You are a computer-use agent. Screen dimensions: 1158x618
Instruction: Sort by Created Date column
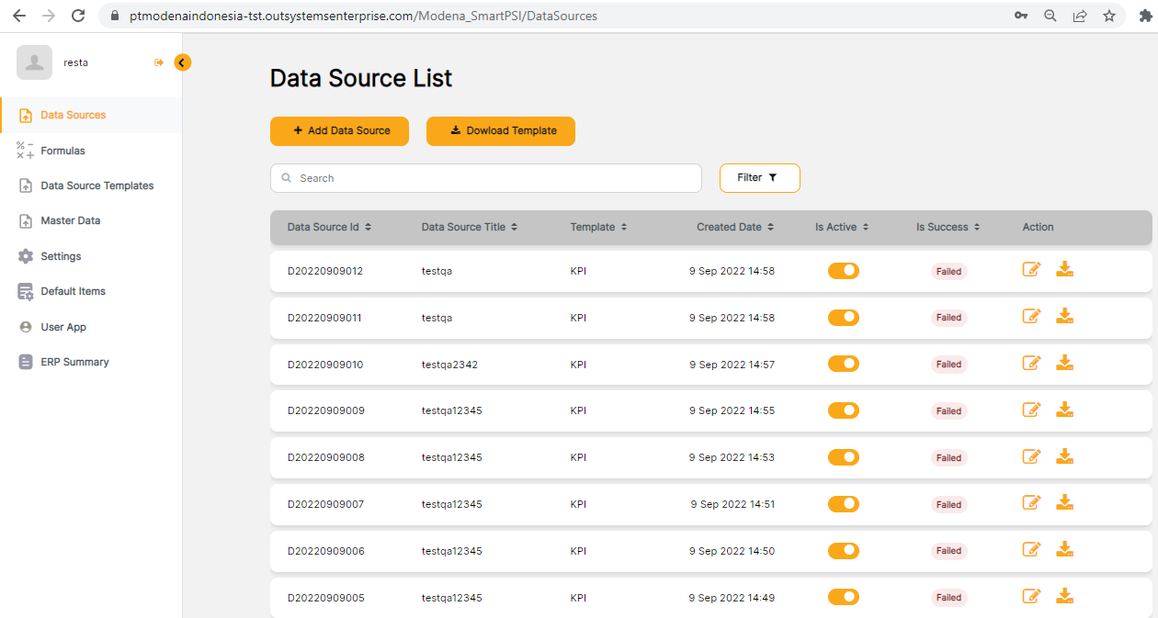[734, 227]
